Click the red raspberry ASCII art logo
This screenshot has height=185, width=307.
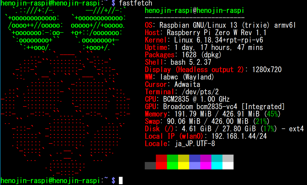[66, 113]
